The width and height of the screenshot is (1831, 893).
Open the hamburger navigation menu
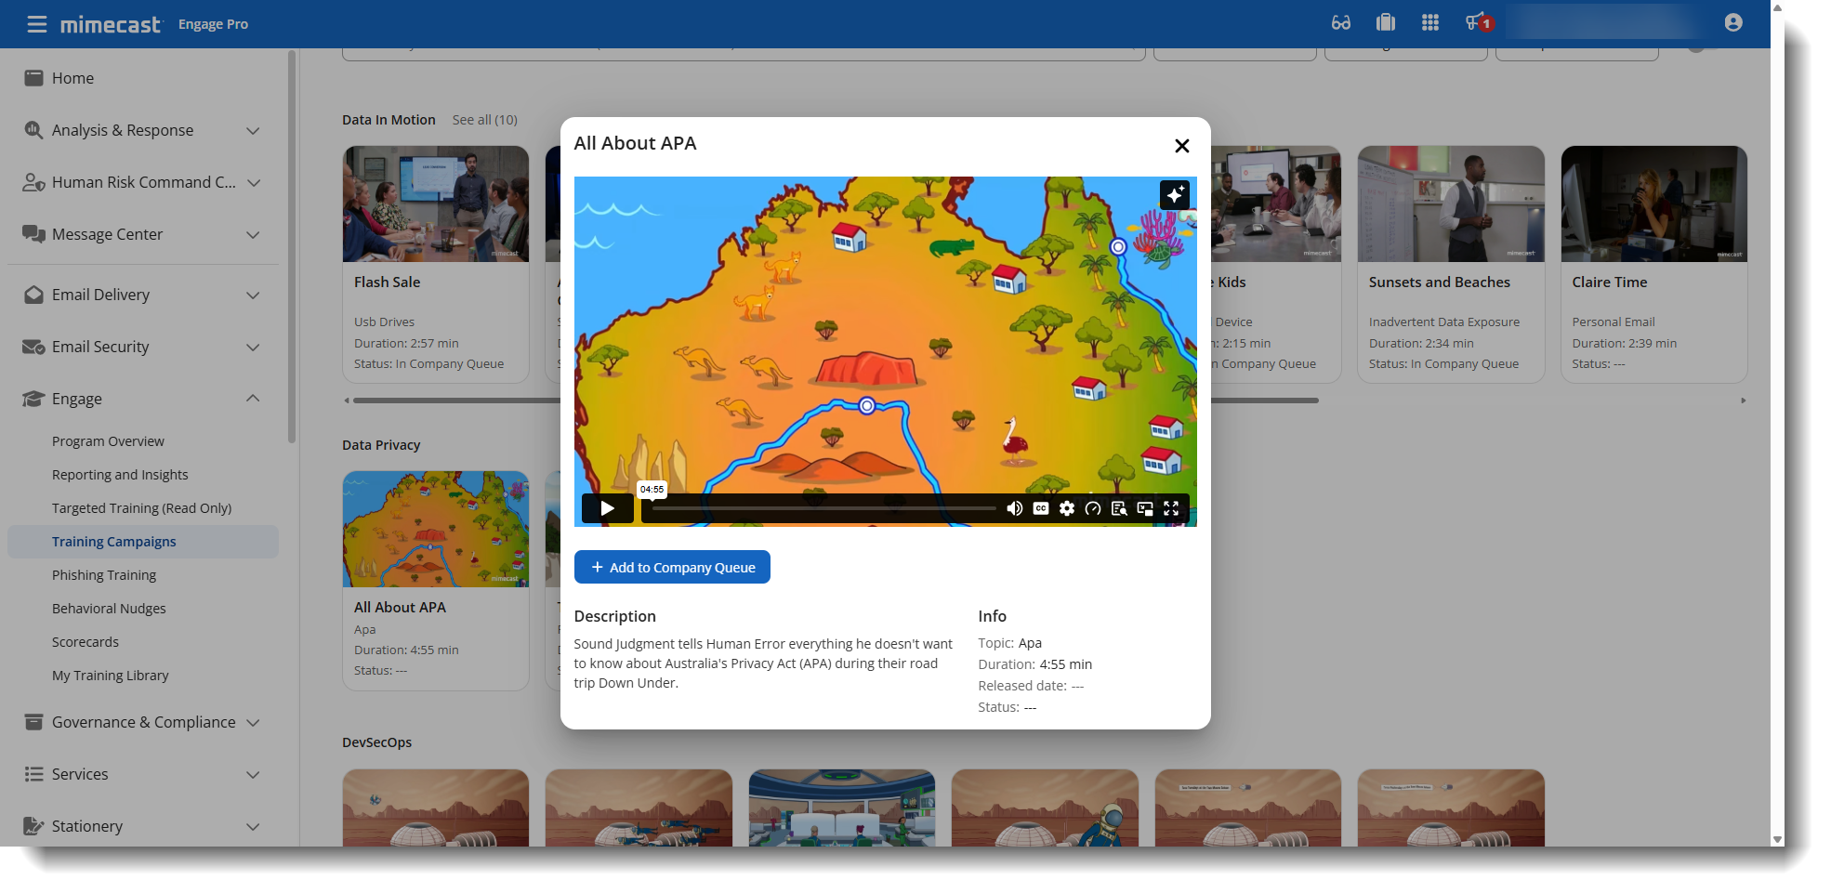(x=37, y=24)
